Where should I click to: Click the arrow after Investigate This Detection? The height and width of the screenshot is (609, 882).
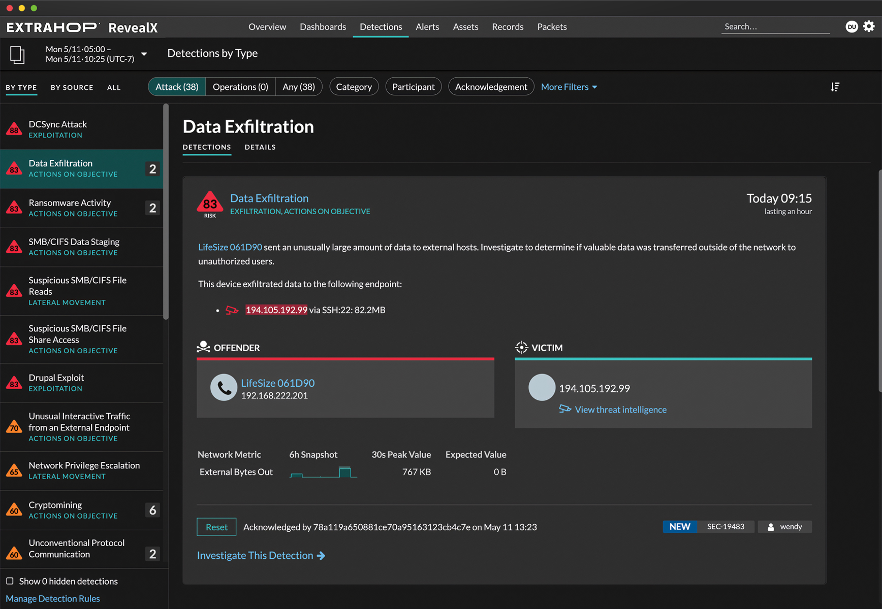pyautogui.click(x=321, y=556)
